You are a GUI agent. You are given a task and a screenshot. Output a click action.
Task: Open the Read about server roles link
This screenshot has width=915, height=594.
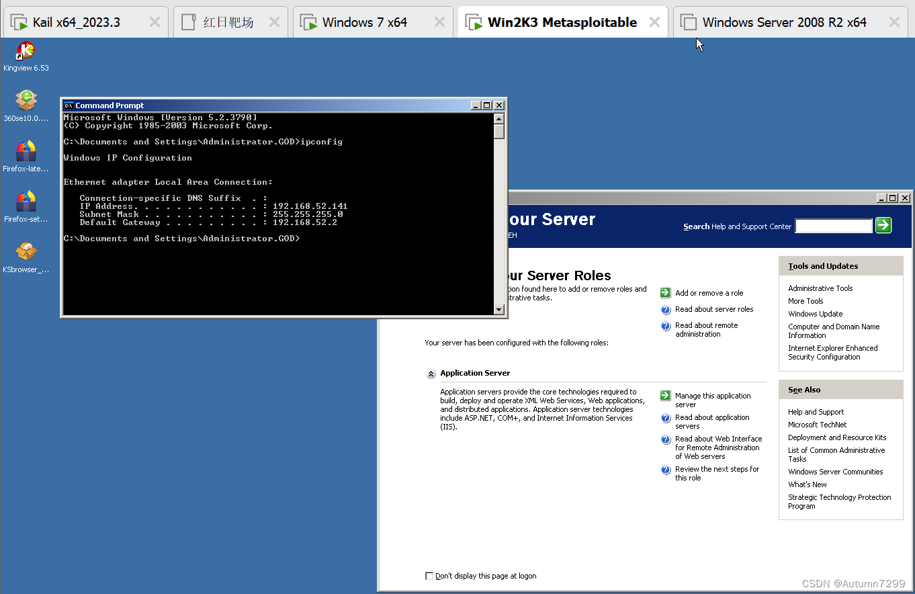714,309
